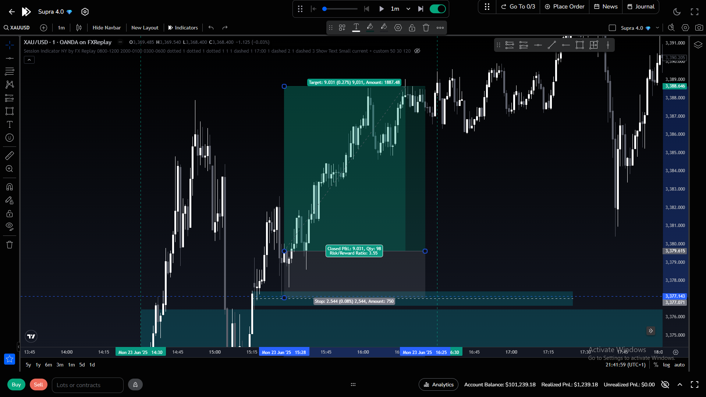Delete selected drawing via toolbar trash
The width and height of the screenshot is (706, 397).
pos(426,28)
